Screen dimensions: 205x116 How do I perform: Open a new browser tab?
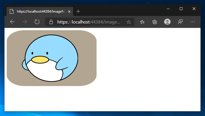click(78, 11)
